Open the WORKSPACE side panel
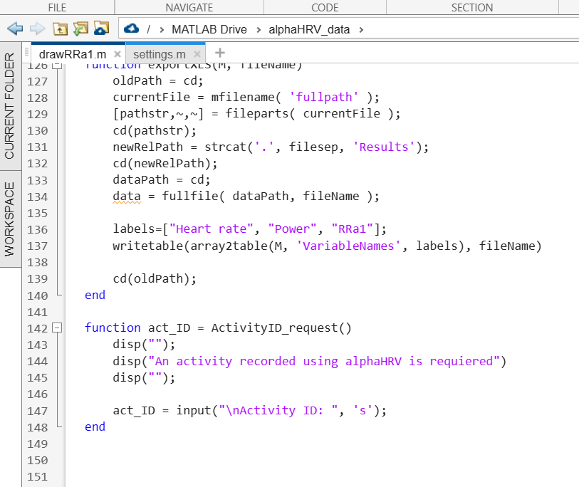 9,219
